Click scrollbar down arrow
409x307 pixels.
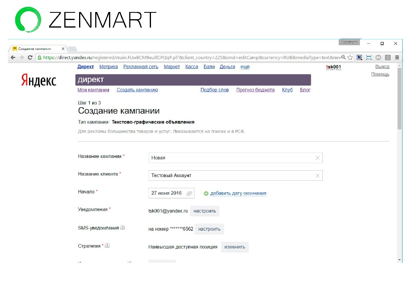click(x=399, y=260)
